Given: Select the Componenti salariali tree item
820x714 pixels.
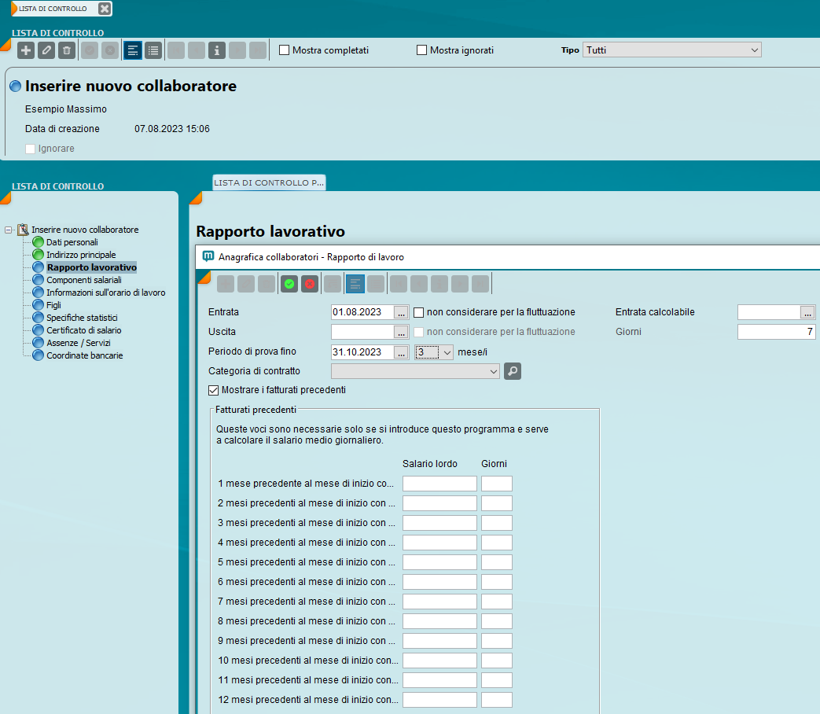Looking at the screenshot, I should [x=83, y=280].
